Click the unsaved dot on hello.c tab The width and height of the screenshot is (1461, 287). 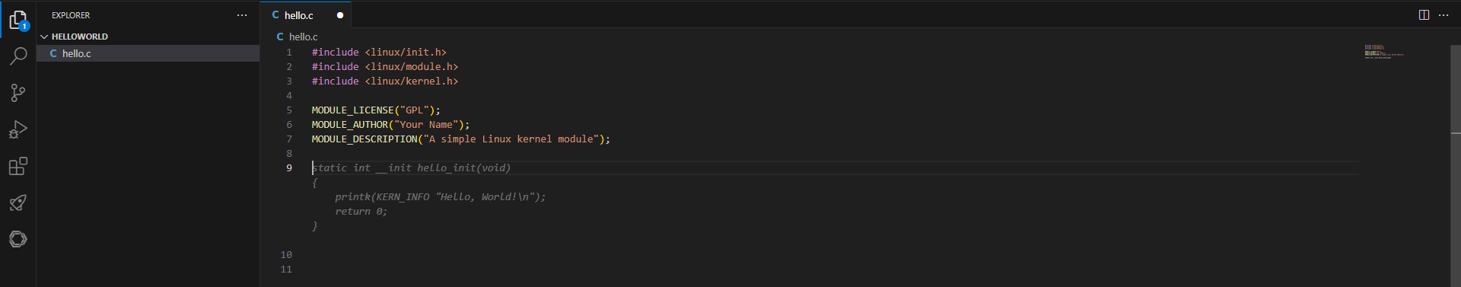[x=340, y=15]
